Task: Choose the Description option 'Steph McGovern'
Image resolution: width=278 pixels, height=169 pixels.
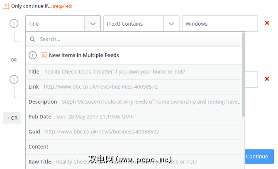Action: (134, 102)
